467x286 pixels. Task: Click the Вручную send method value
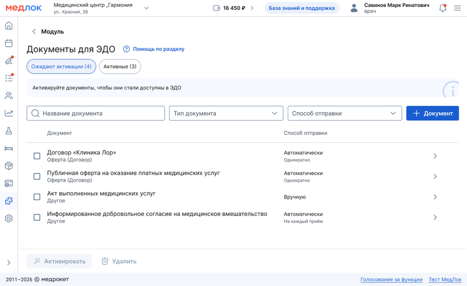(295, 197)
